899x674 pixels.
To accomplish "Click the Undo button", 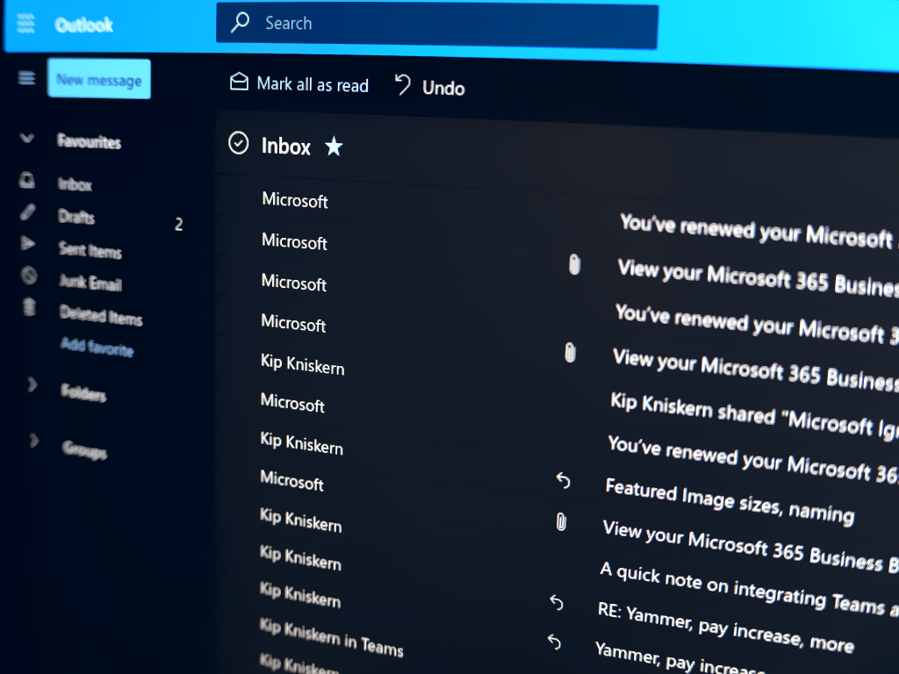I will tap(443, 89).
